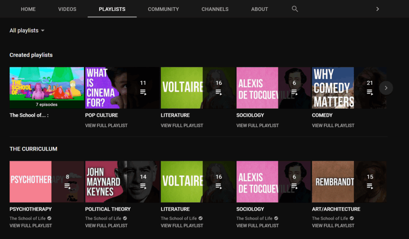
Task: Click the playlist icon on Art/Architecture thumbnail
Action: (369, 186)
